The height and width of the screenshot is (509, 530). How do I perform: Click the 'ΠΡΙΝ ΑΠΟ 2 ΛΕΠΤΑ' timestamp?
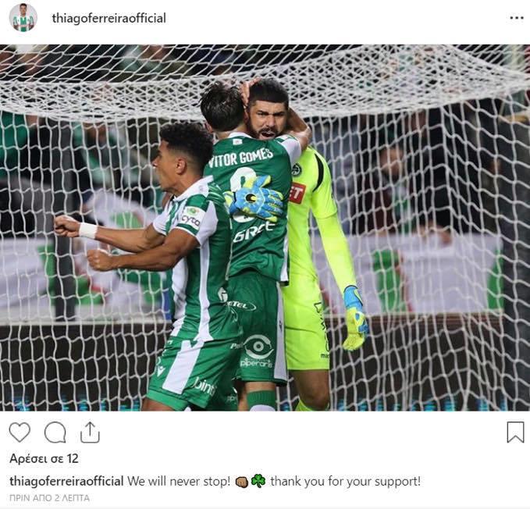[x=50, y=498]
